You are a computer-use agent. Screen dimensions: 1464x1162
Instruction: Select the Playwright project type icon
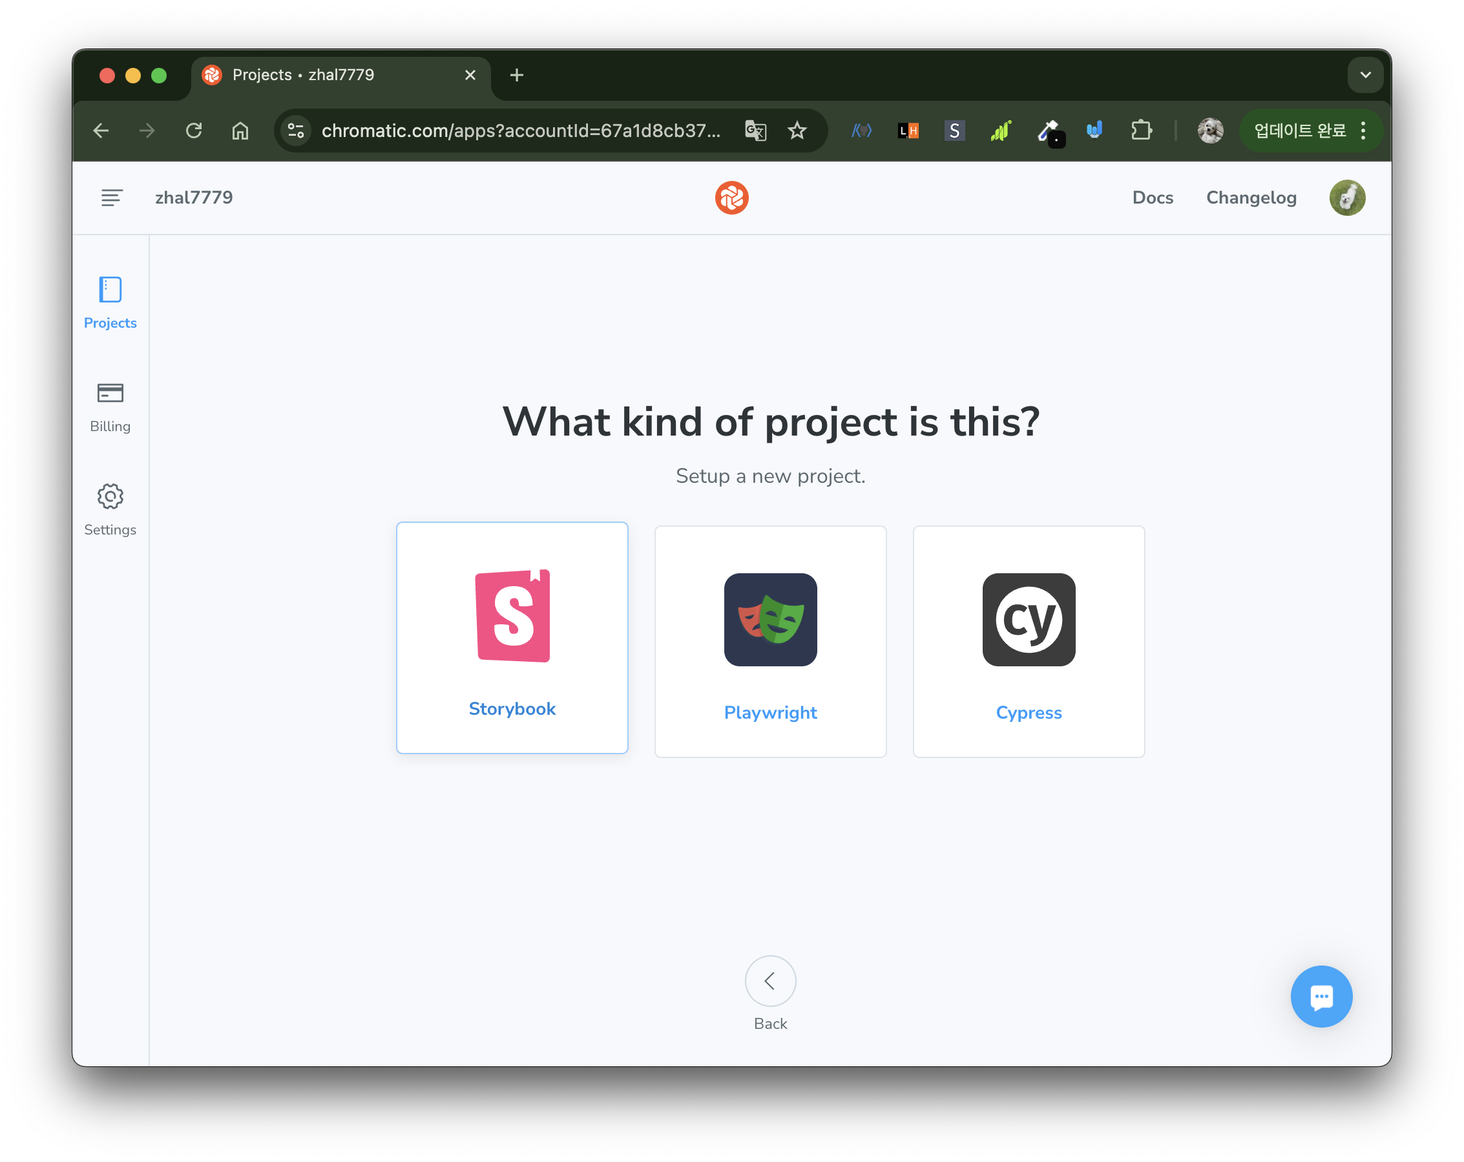coord(770,620)
